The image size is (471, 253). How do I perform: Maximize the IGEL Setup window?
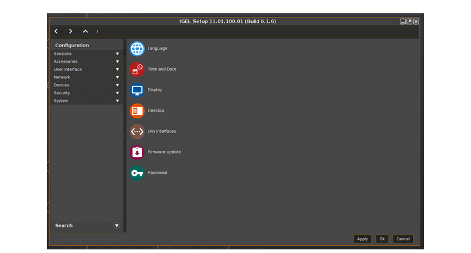point(409,21)
